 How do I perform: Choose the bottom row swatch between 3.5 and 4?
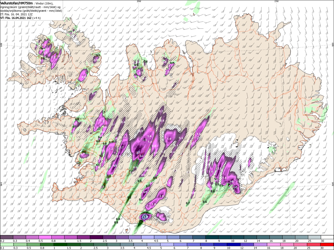127,245
